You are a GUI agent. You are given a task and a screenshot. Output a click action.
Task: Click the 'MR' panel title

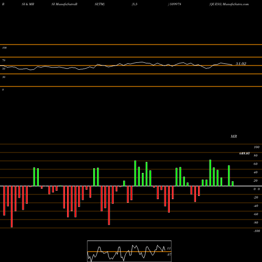click(234, 136)
